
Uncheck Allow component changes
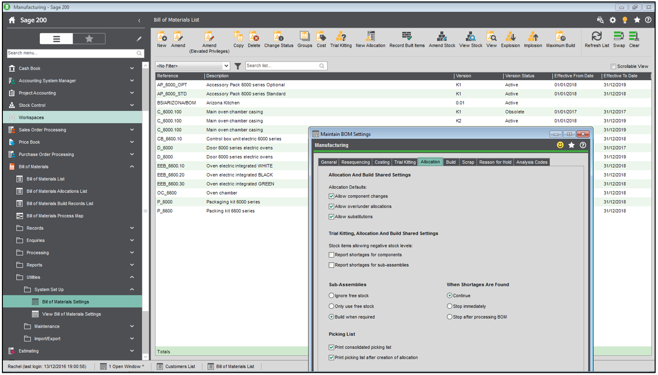331,196
